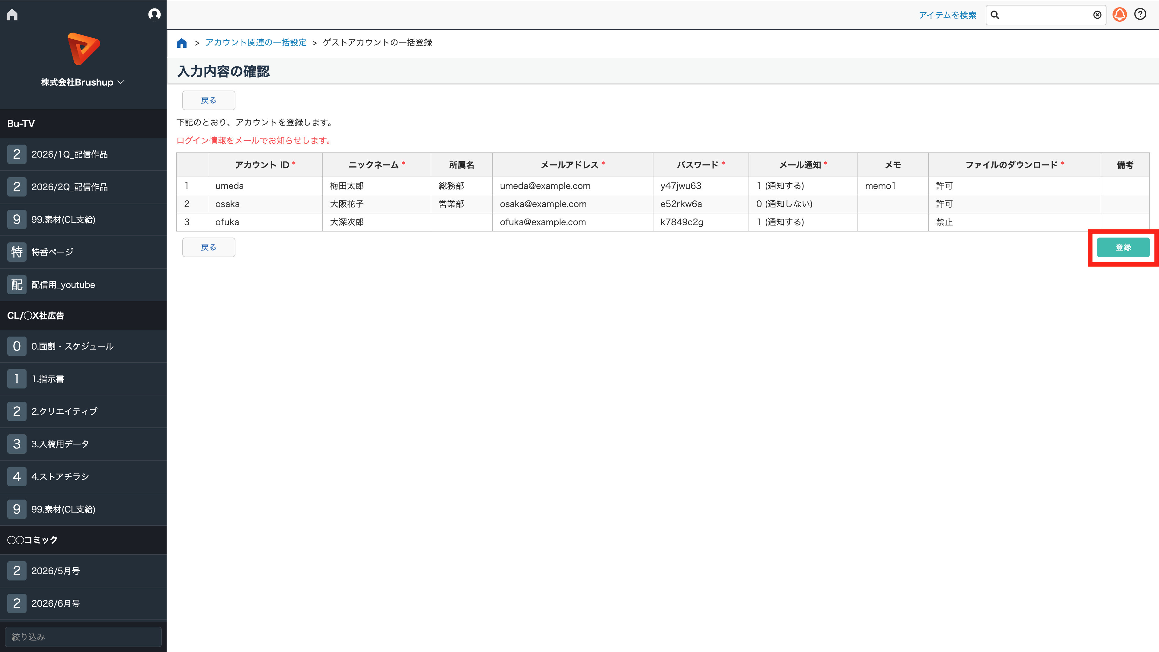
Task: Click the メールアドレス column header
Action: [x=572, y=165]
